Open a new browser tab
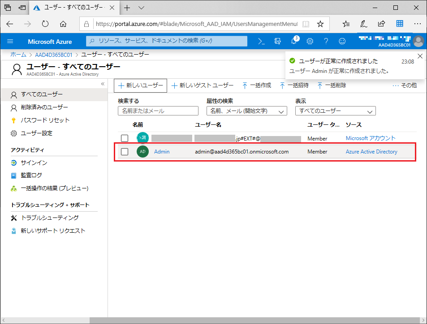 pyautogui.click(x=127, y=8)
